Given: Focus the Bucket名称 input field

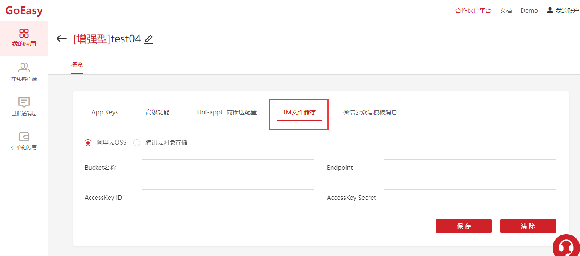Looking at the screenshot, I should point(228,168).
